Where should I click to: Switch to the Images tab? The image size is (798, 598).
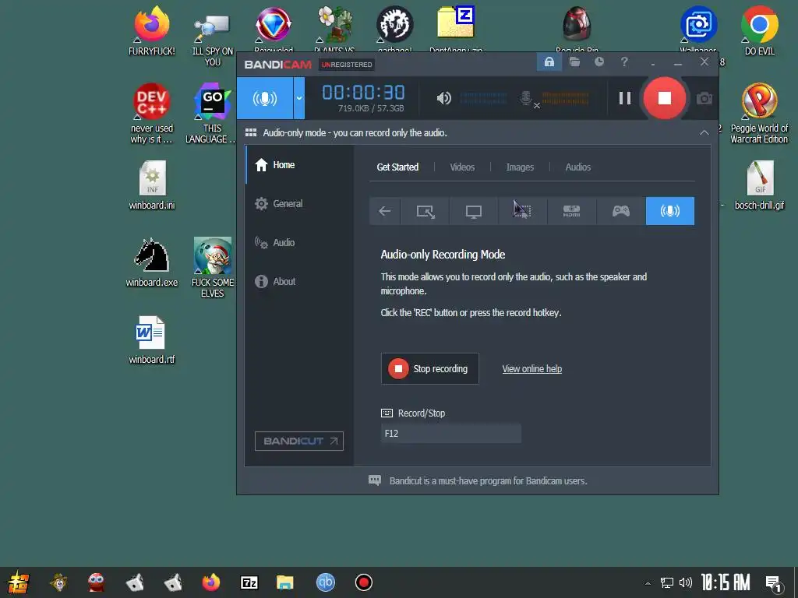coord(520,167)
